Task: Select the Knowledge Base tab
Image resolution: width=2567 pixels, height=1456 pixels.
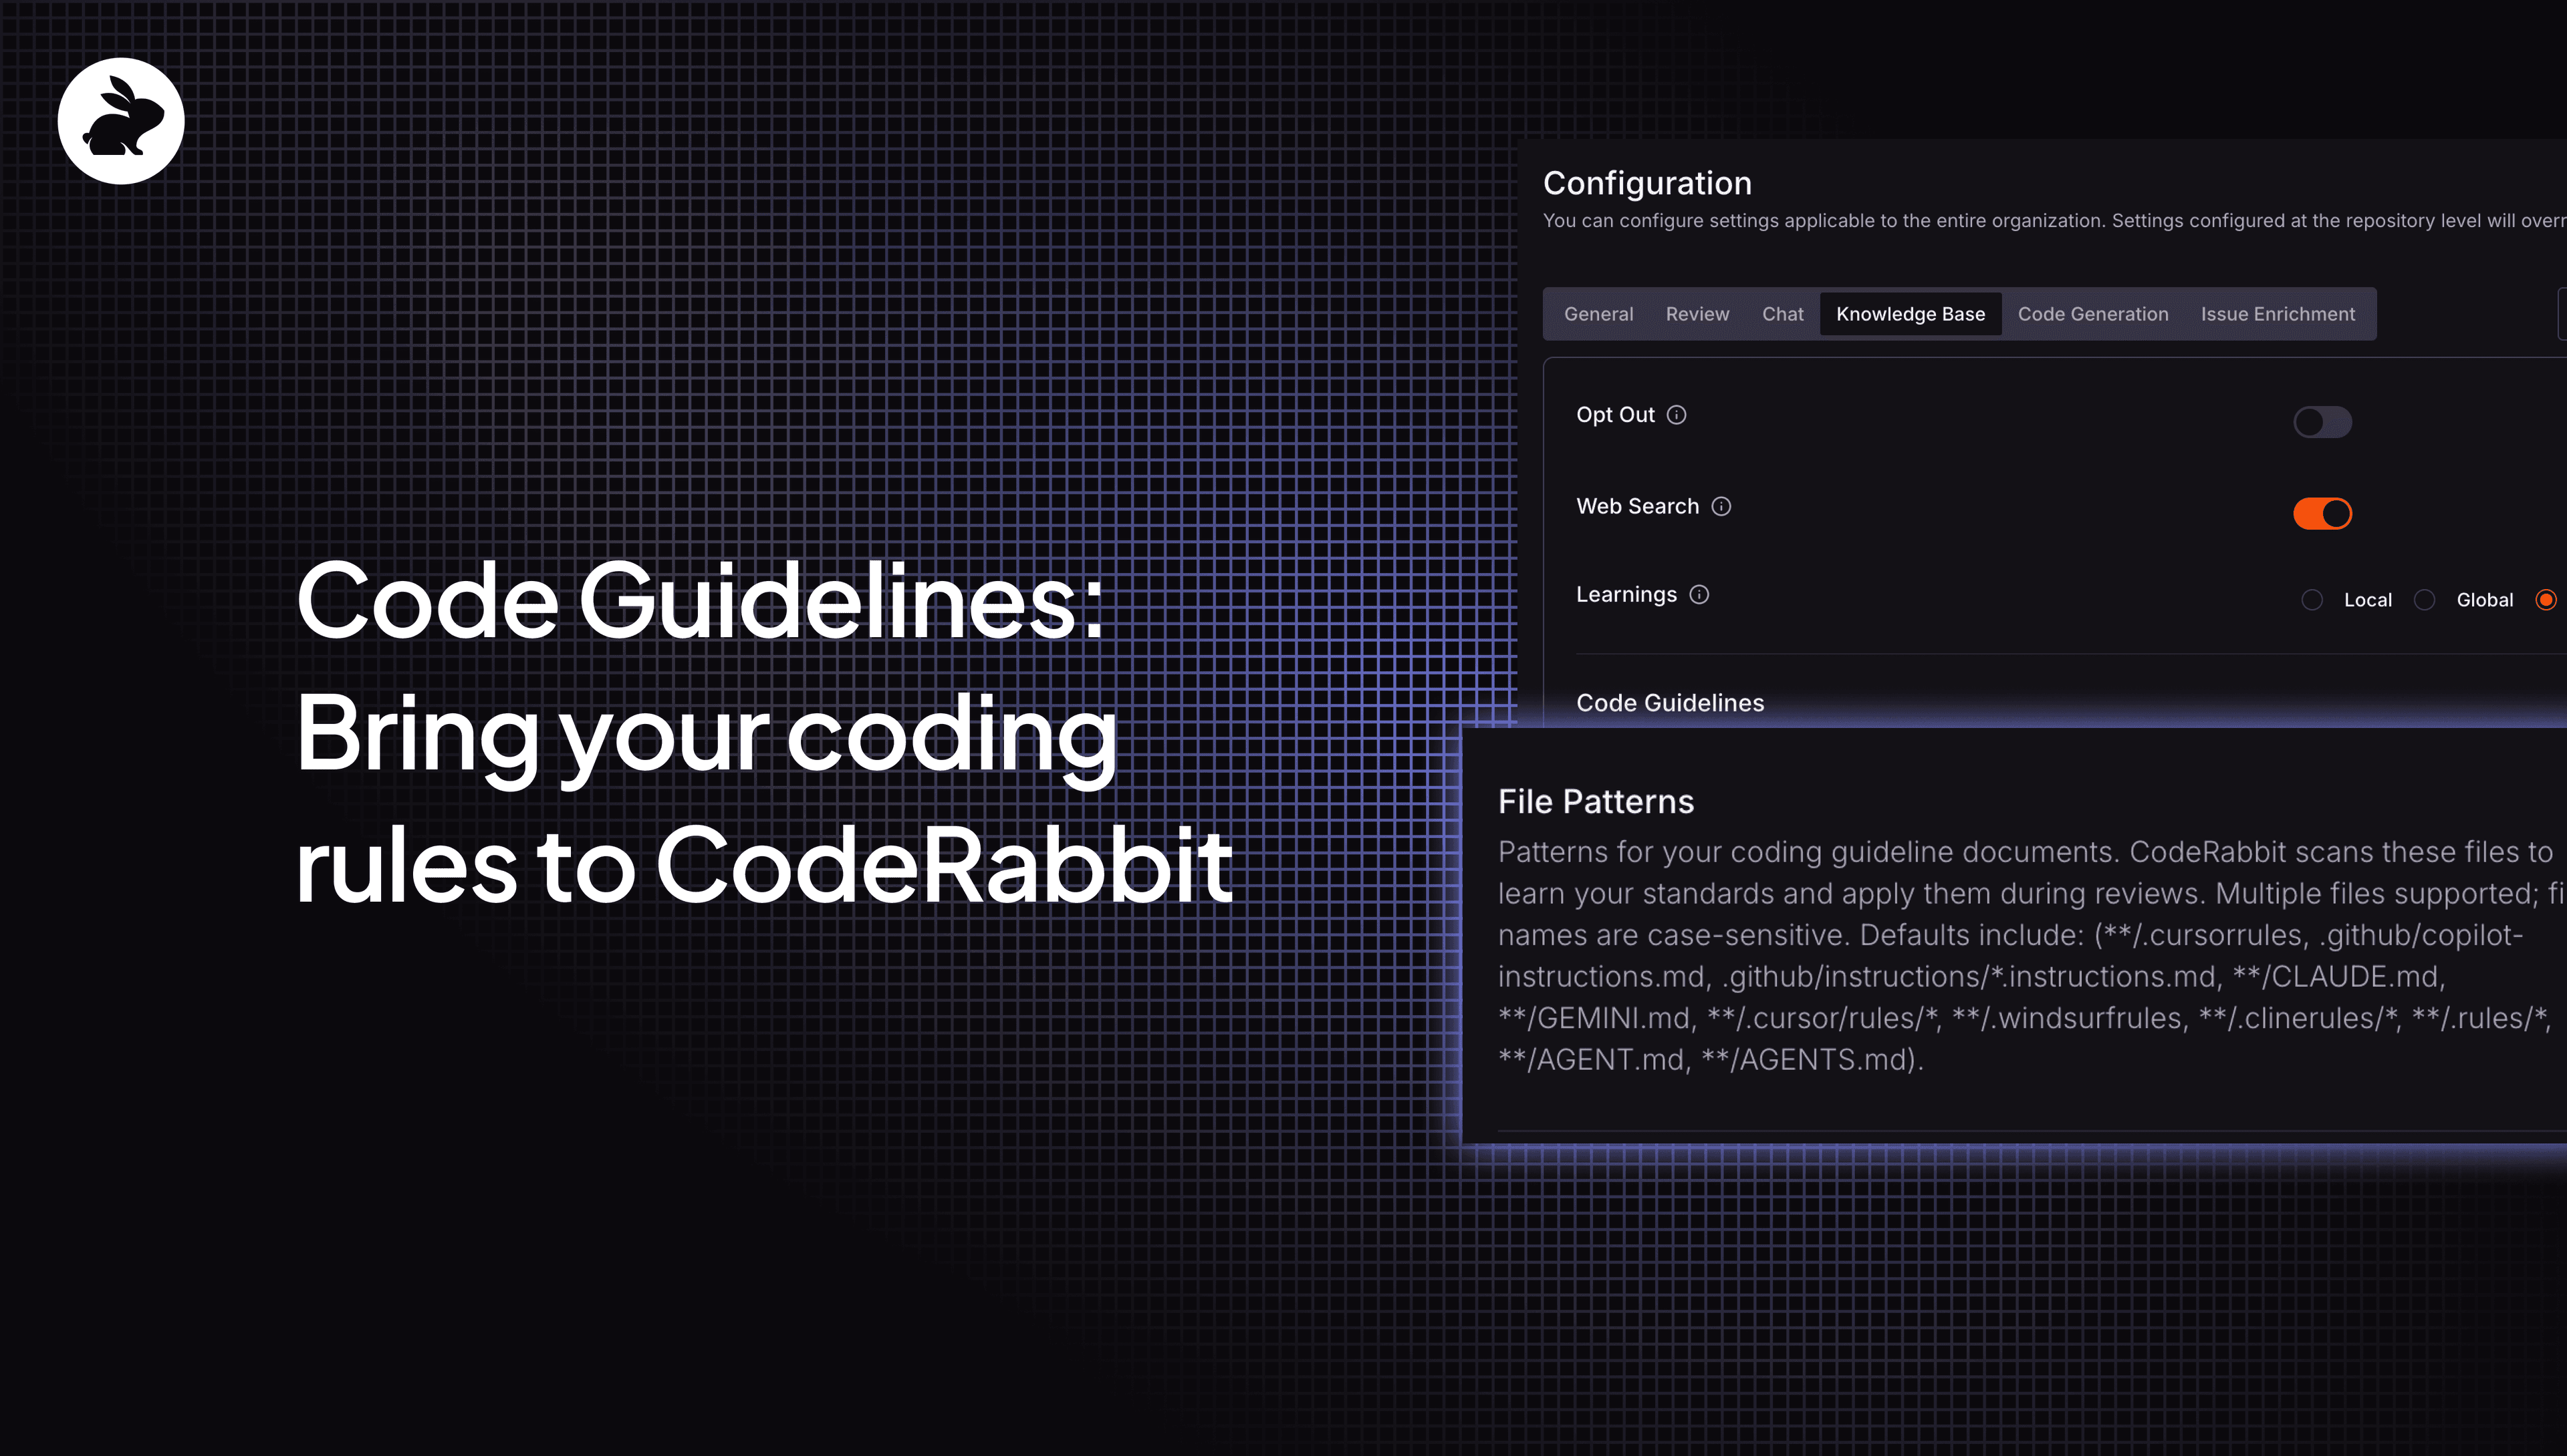Action: [1909, 314]
